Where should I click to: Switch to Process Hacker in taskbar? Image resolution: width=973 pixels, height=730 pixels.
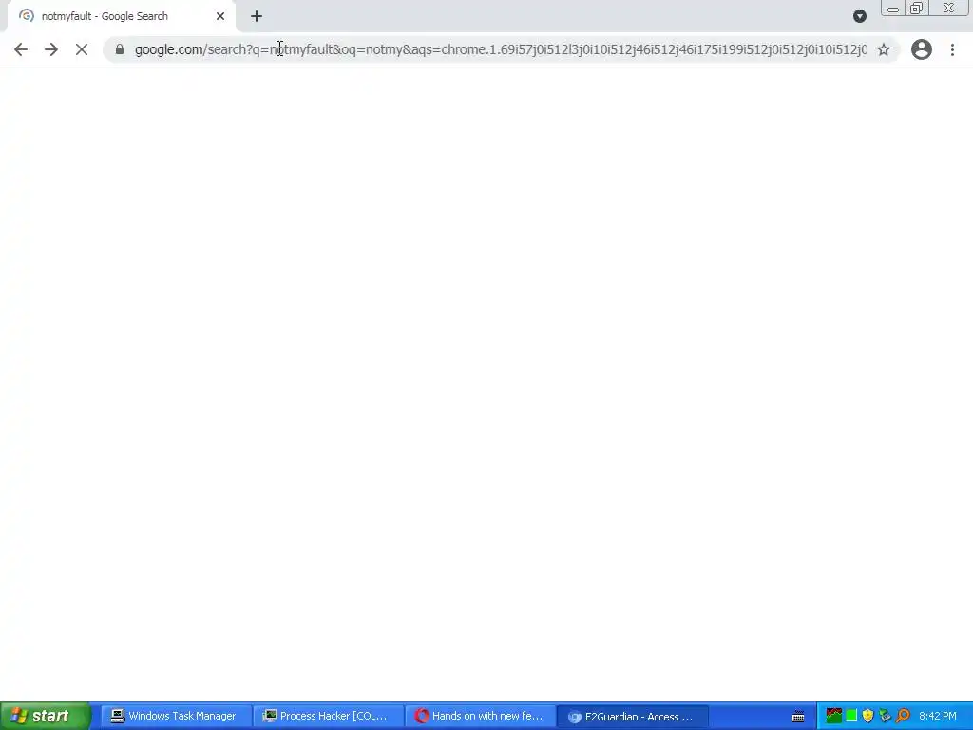[x=327, y=716]
